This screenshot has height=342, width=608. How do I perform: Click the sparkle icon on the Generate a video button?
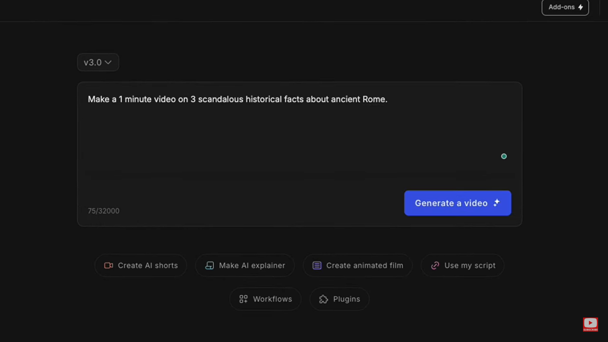point(497,203)
